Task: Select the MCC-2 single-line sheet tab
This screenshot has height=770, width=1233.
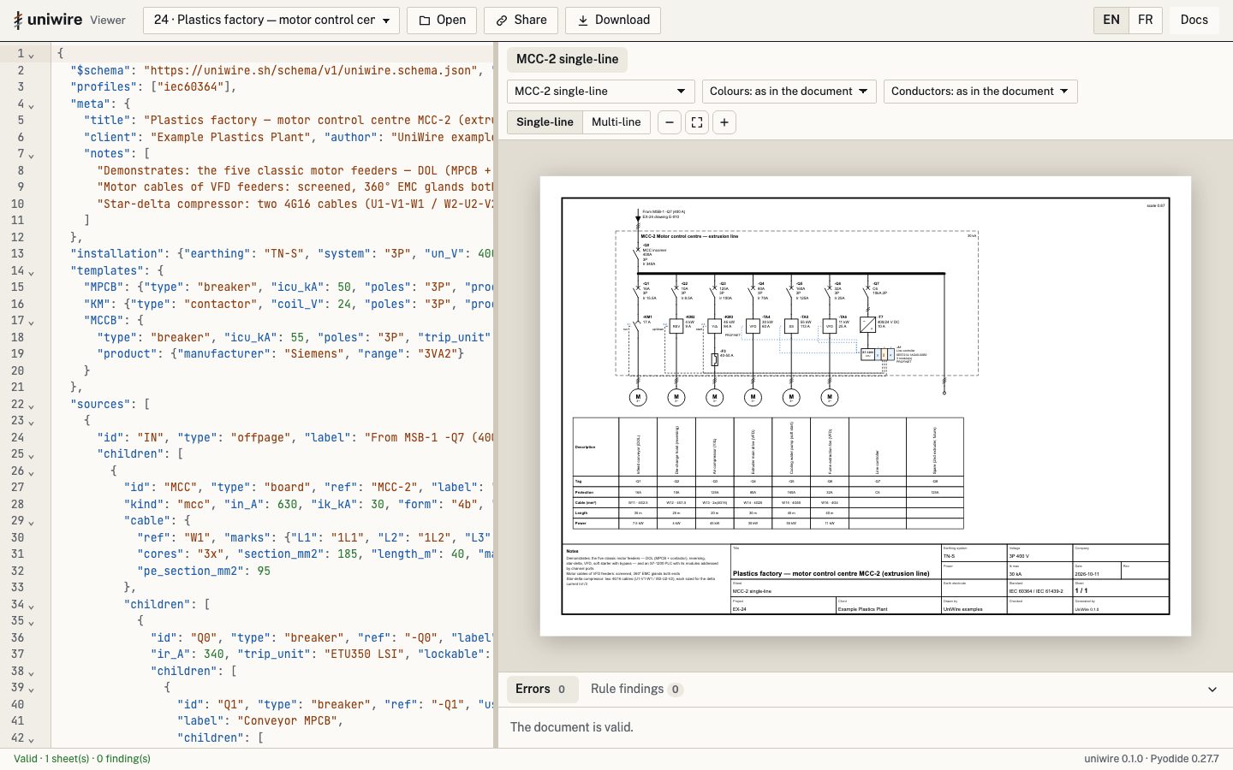Action: 567,59
